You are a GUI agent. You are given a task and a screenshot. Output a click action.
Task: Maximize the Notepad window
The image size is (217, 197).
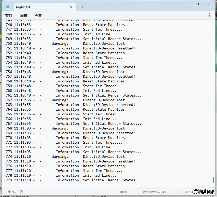pos(197,4)
